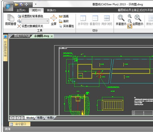This screenshot has height=132, width=153.
Task: Click the zoom in magnifier icon
Action: pos(130,16)
